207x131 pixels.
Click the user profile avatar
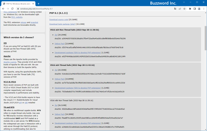tap(199, 9)
